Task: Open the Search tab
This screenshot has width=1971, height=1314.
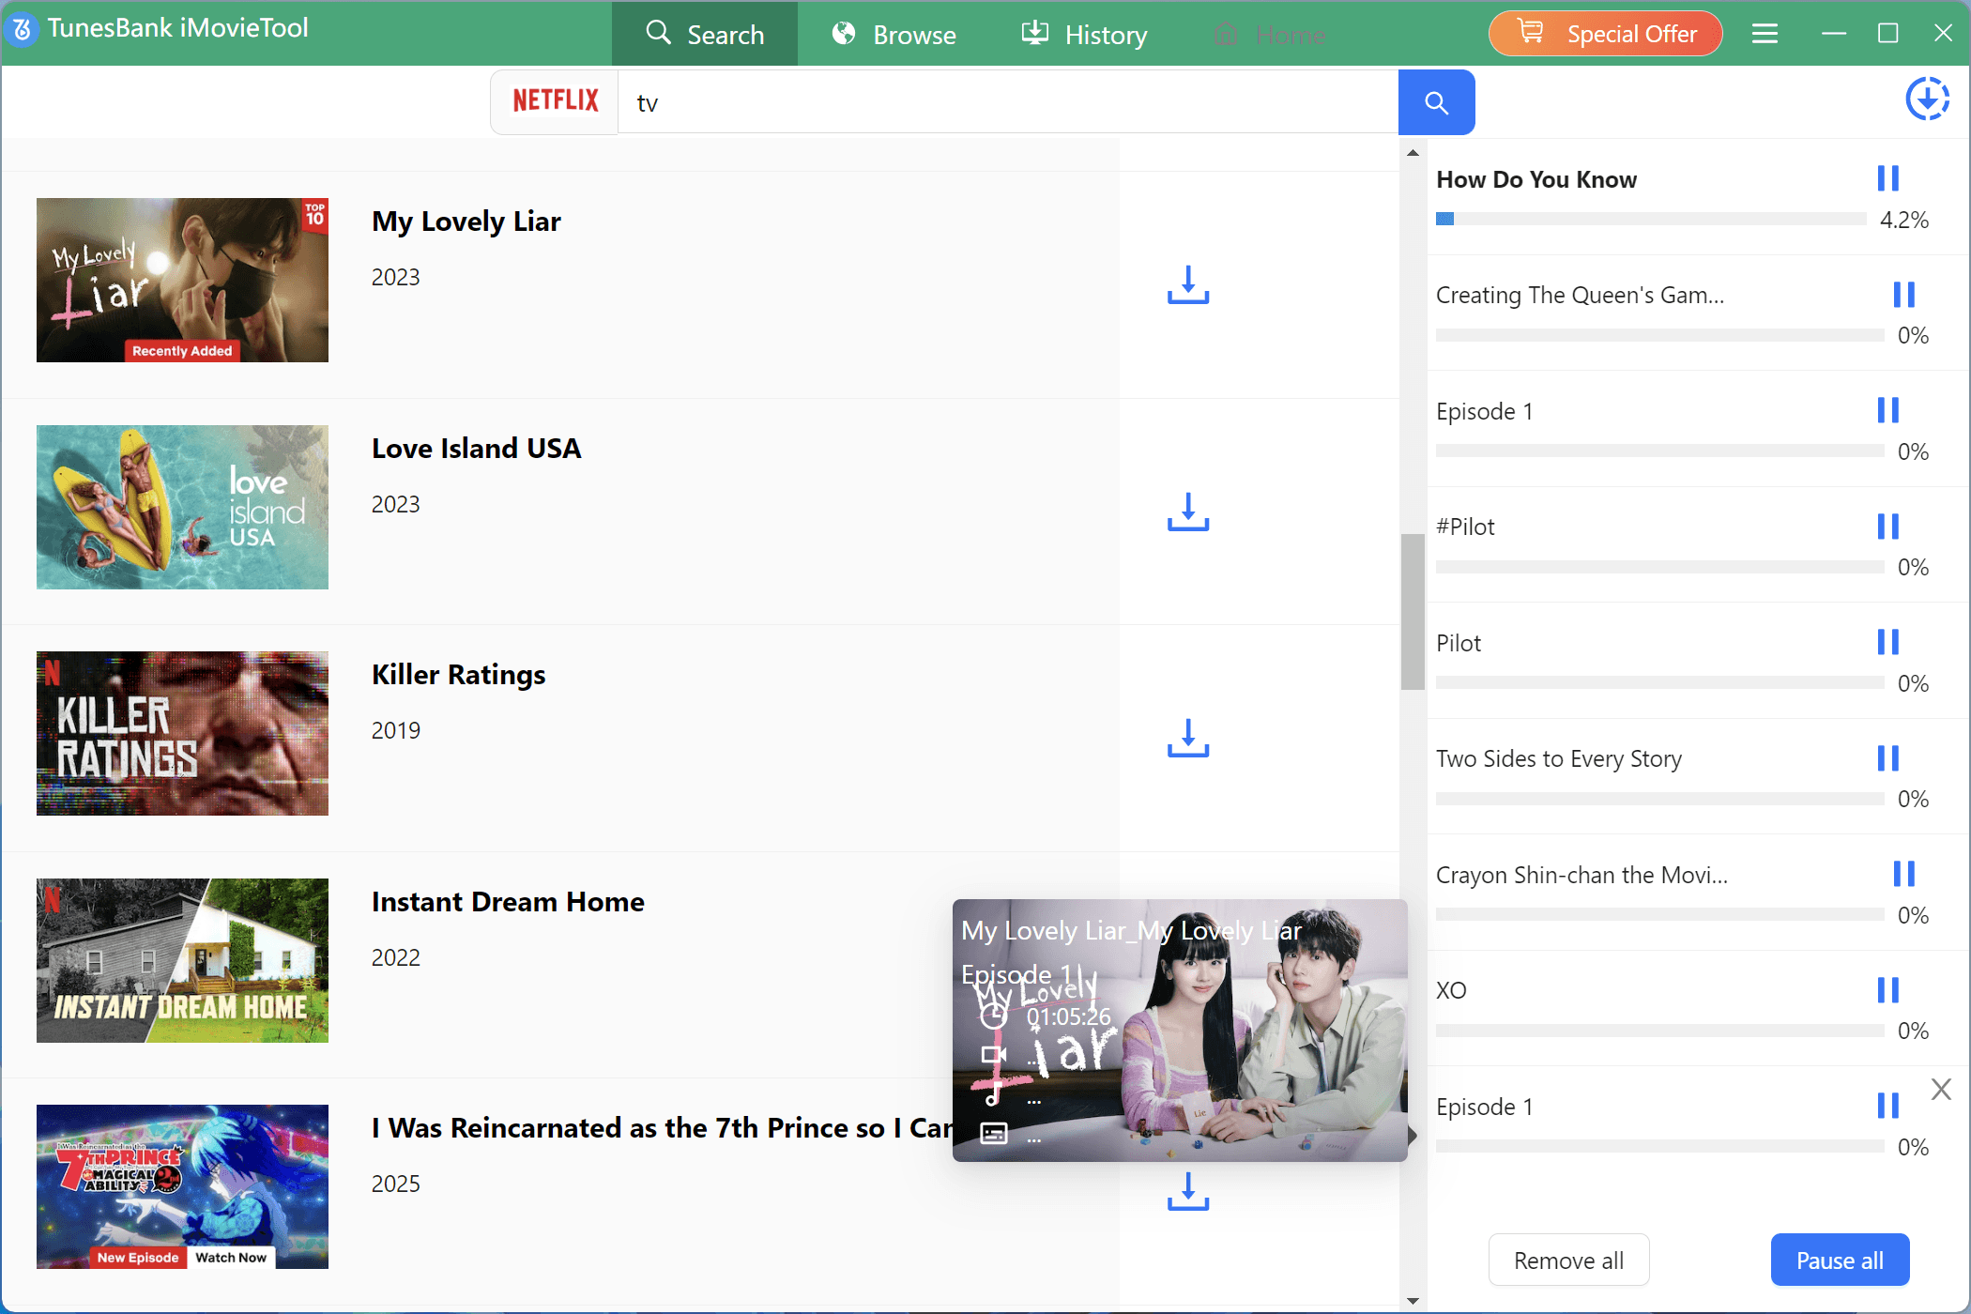Action: tap(705, 34)
